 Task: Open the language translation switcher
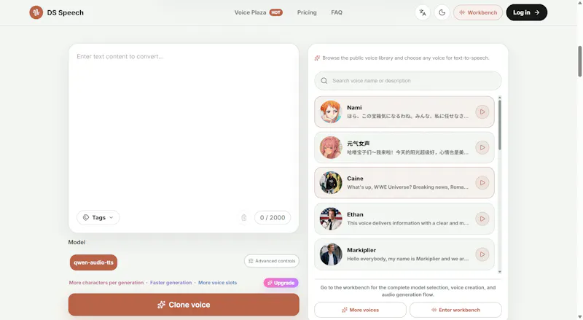[x=423, y=12]
